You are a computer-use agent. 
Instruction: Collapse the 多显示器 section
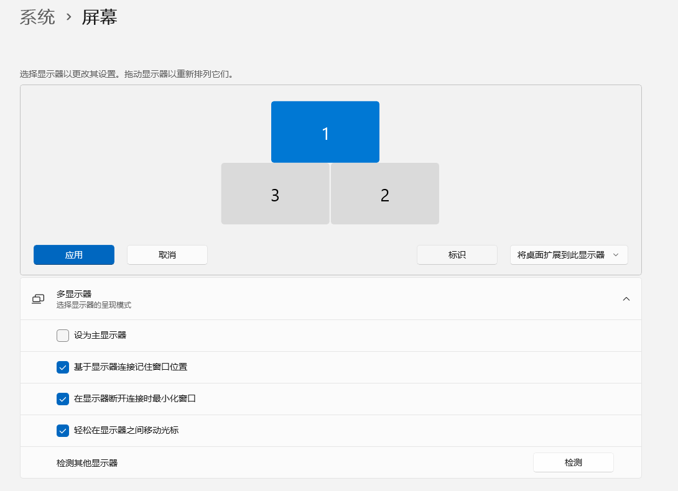[x=626, y=298]
